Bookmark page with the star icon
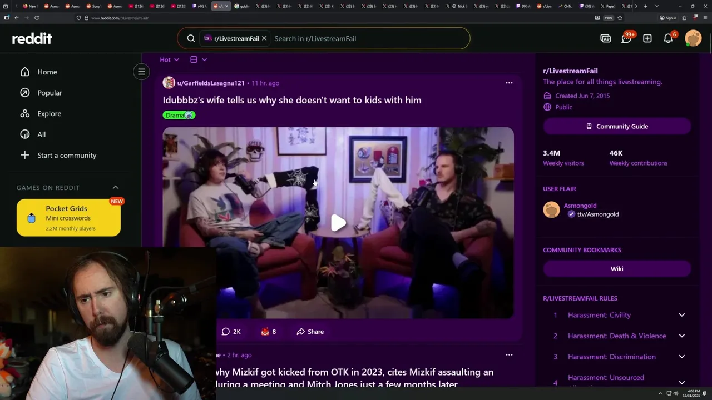The image size is (712, 400). 620,18
